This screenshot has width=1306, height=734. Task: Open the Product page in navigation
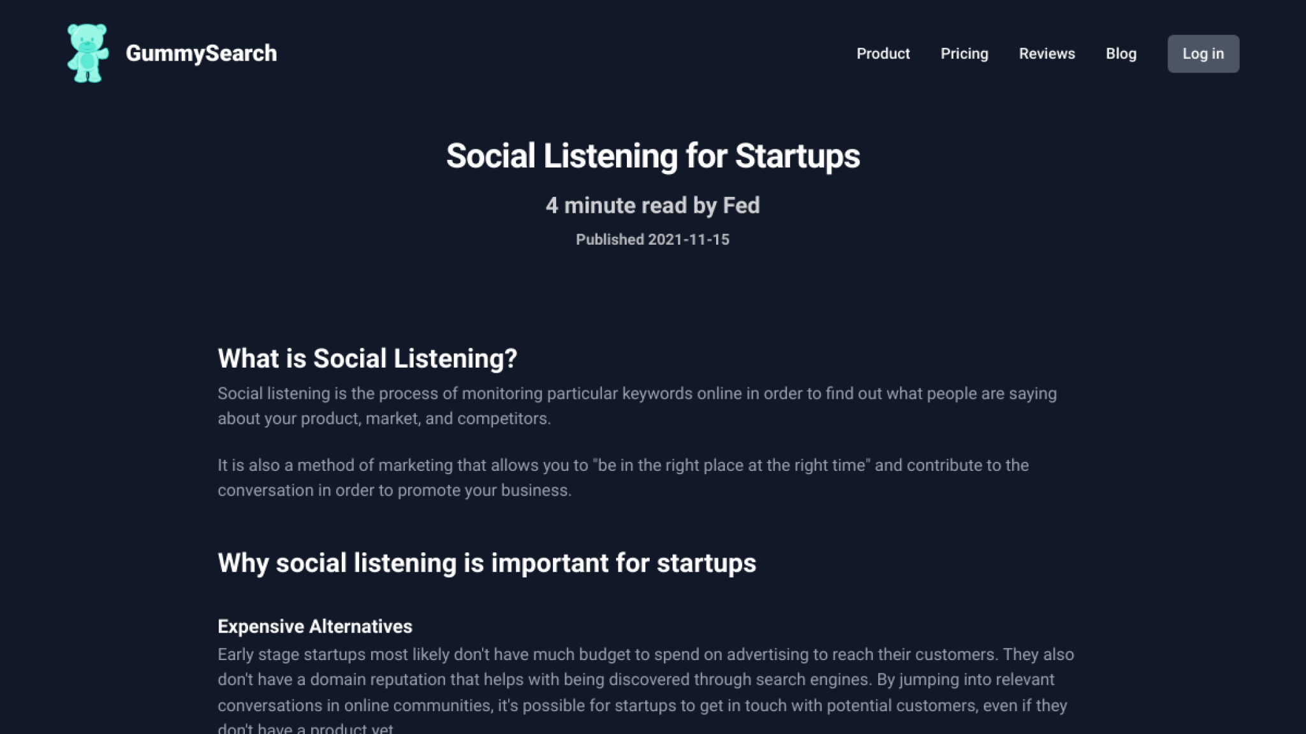(883, 54)
